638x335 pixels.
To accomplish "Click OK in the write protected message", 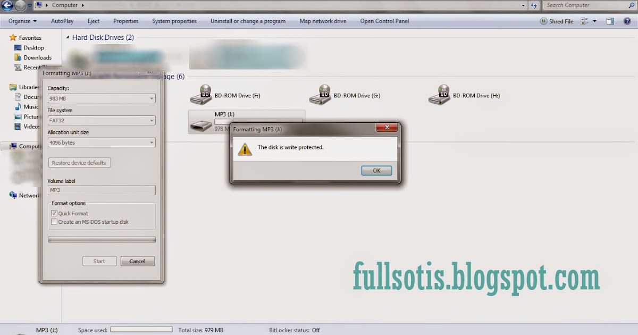I will 376,171.
